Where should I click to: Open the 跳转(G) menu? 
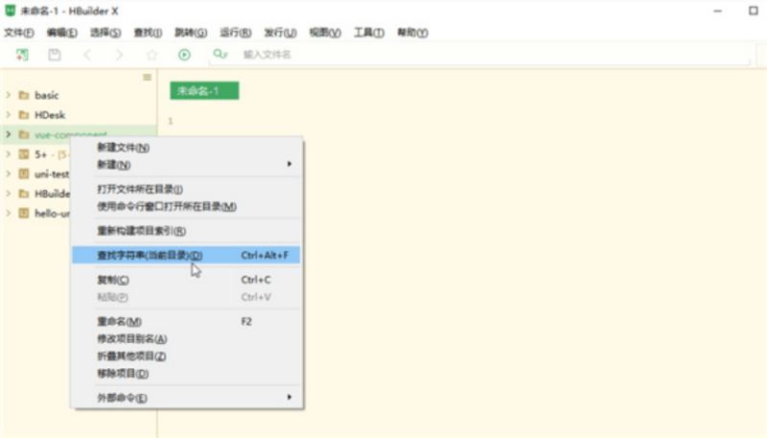pos(191,33)
